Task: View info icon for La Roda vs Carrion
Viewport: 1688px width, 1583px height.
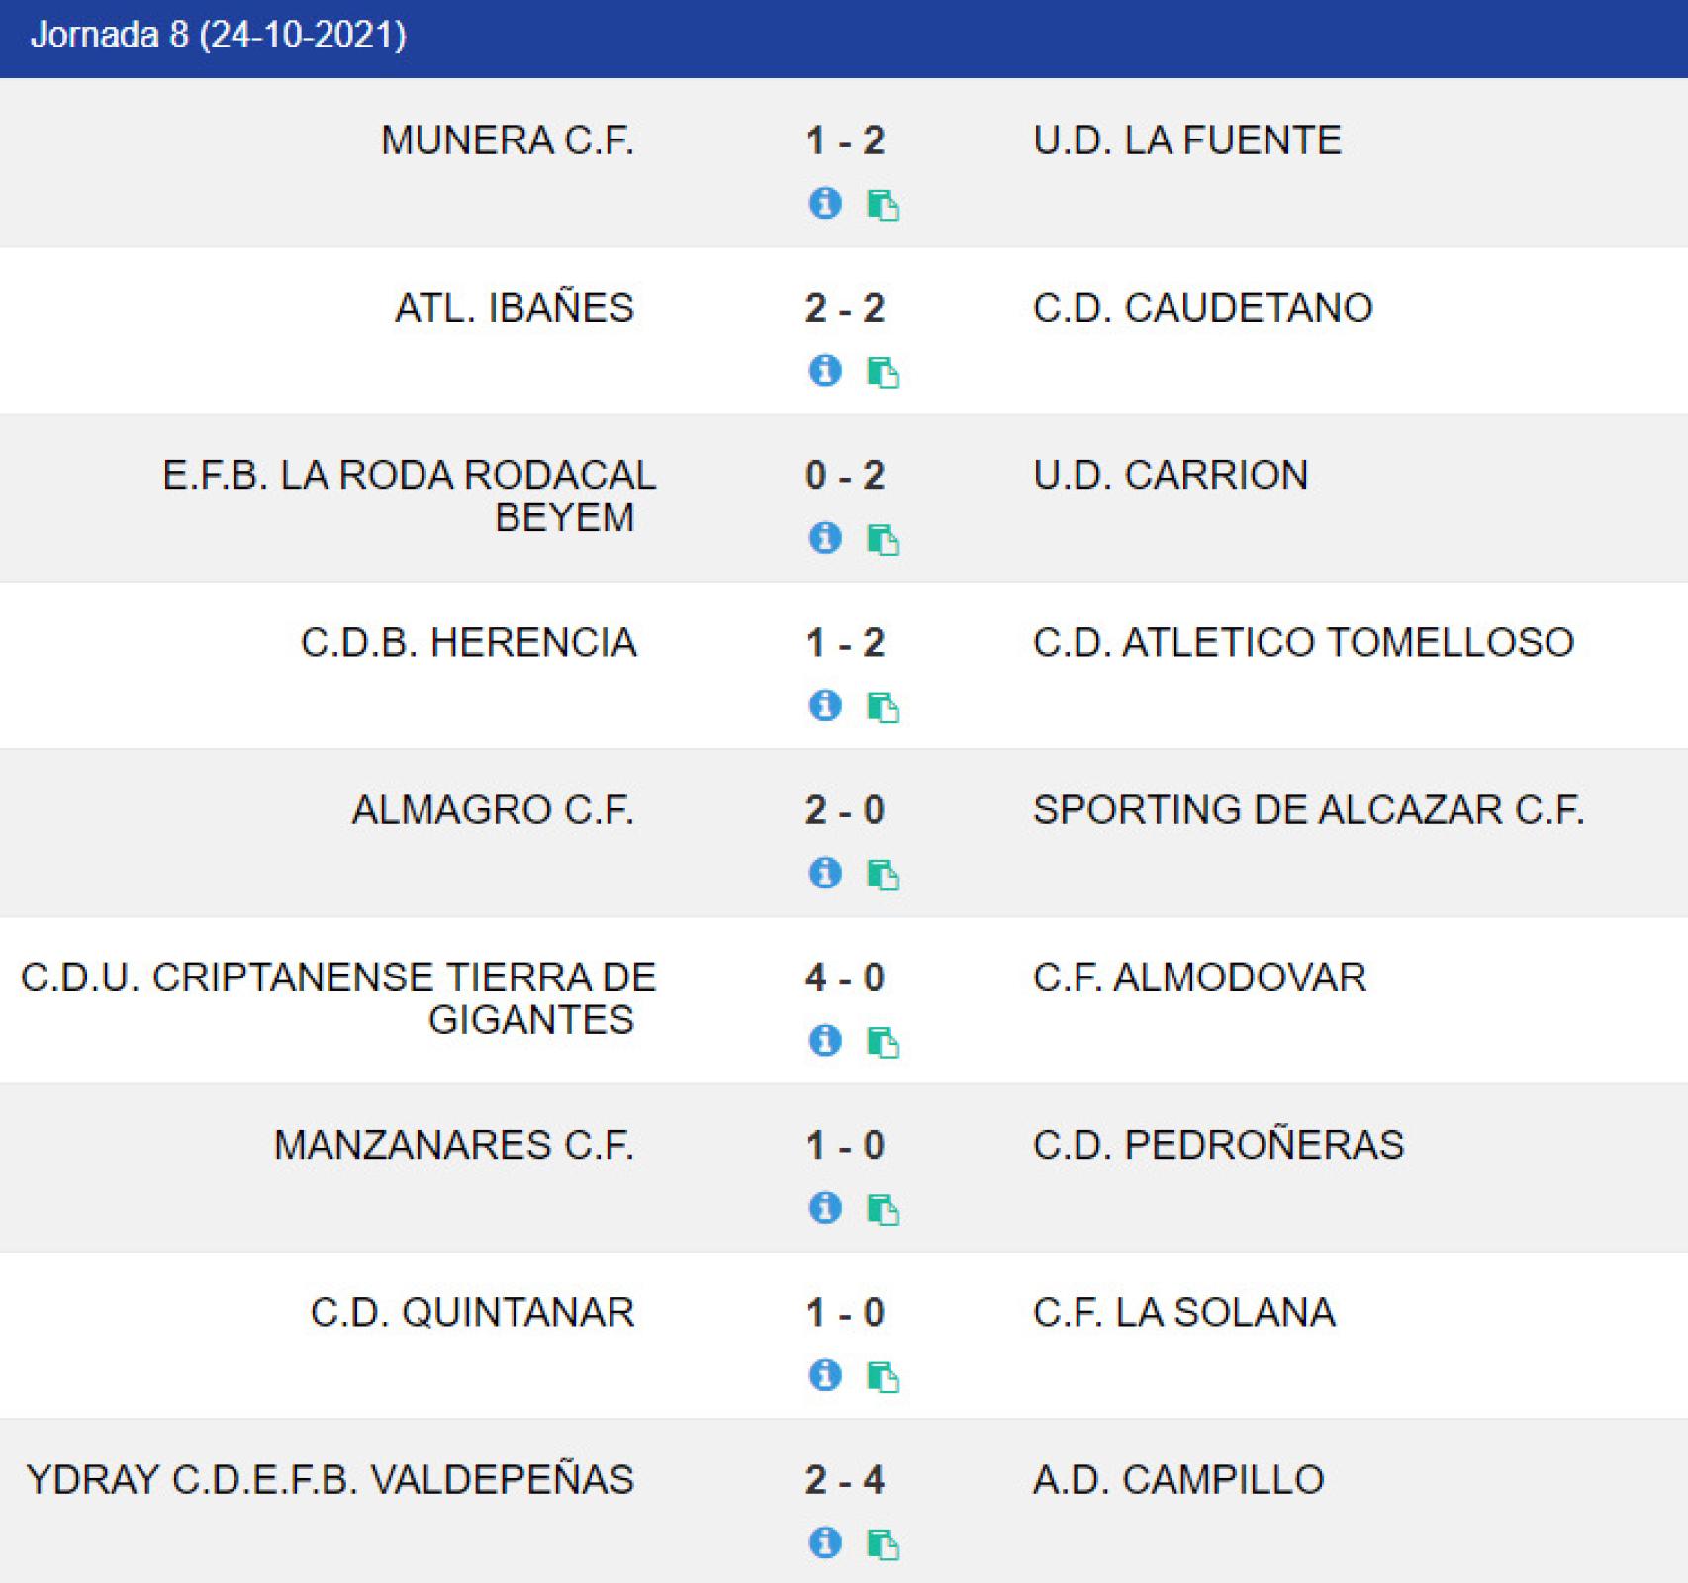Action: click(x=825, y=537)
